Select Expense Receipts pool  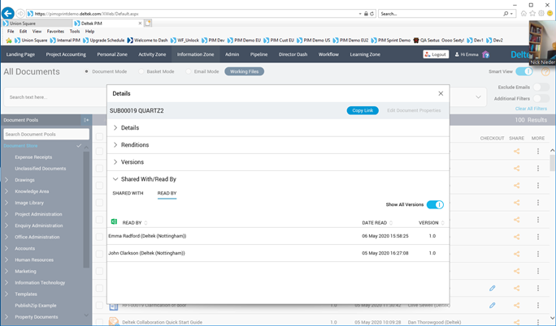pyautogui.click(x=33, y=157)
